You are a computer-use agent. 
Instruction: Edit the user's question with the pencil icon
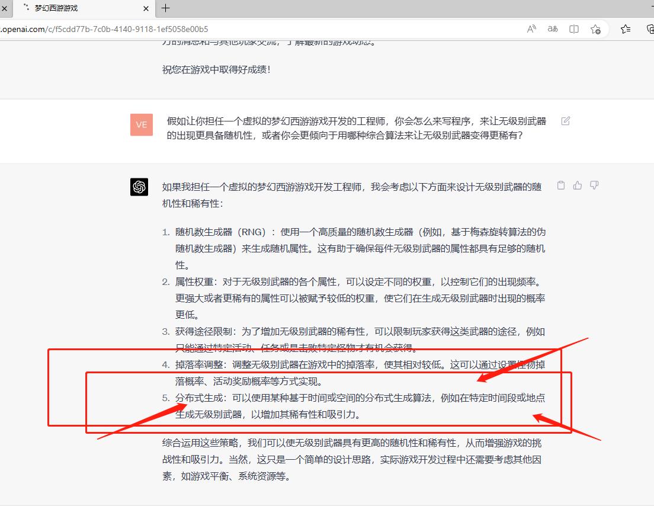pyautogui.click(x=565, y=120)
